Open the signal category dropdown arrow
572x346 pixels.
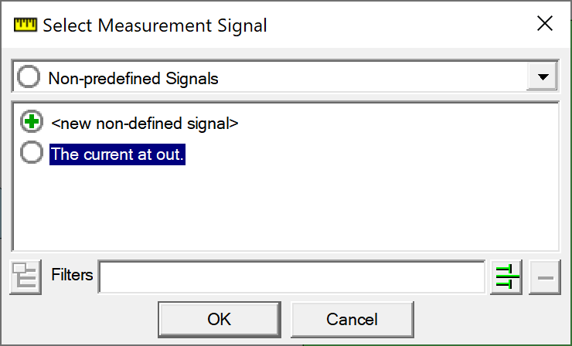tap(542, 77)
